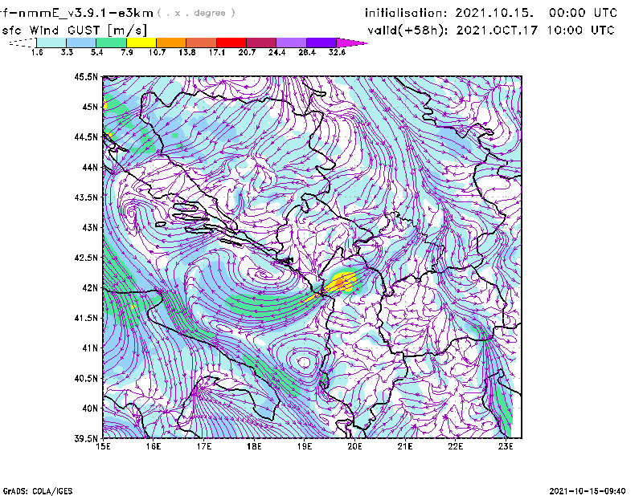Click the light blue legend swatch
The width and height of the screenshot is (643, 496).
pyautogui.click(x=81, y=43)
